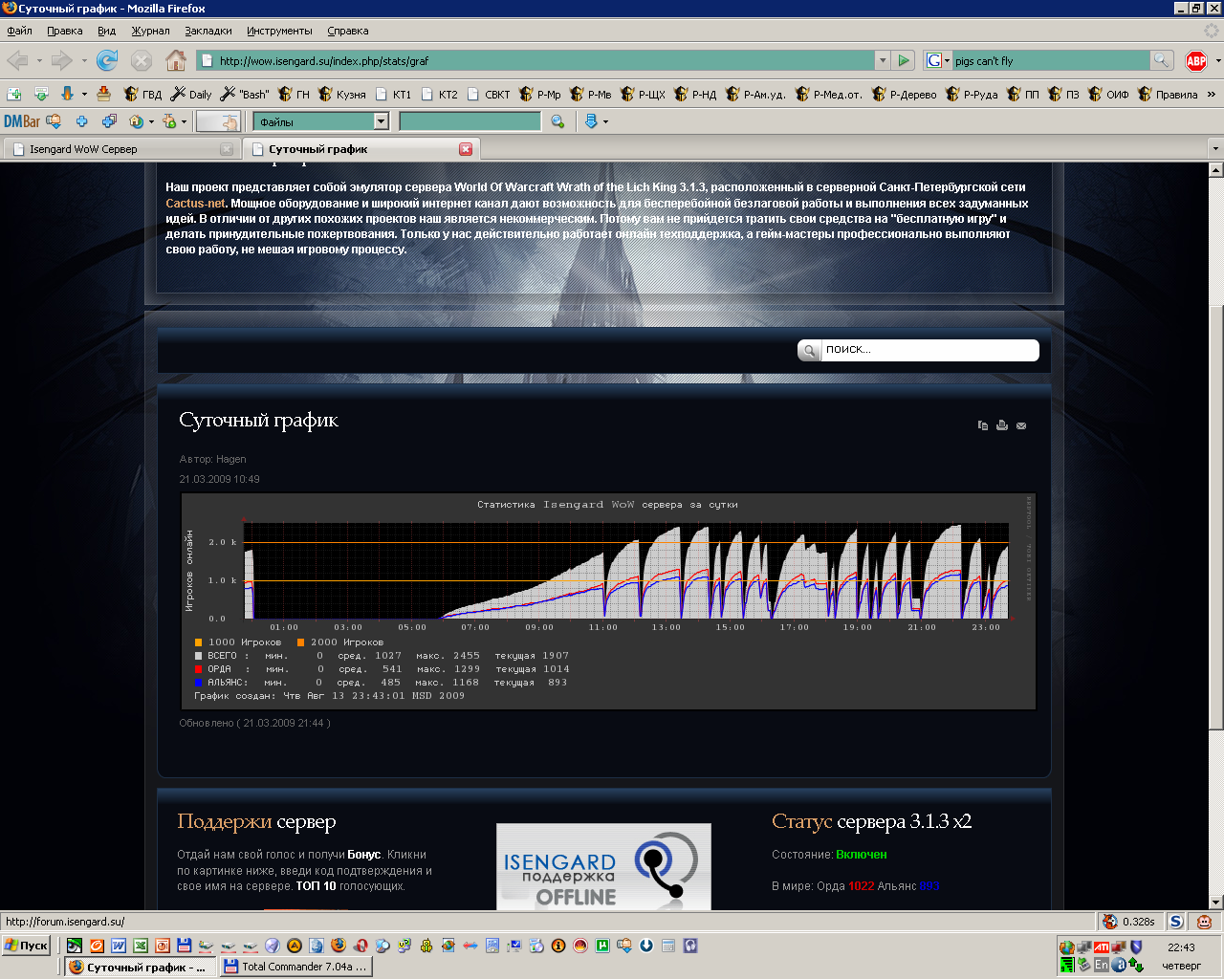Open the КТ1 bookmark
Image resolution: width=1224 pixels, height=979 pixels.
(393, 94)
